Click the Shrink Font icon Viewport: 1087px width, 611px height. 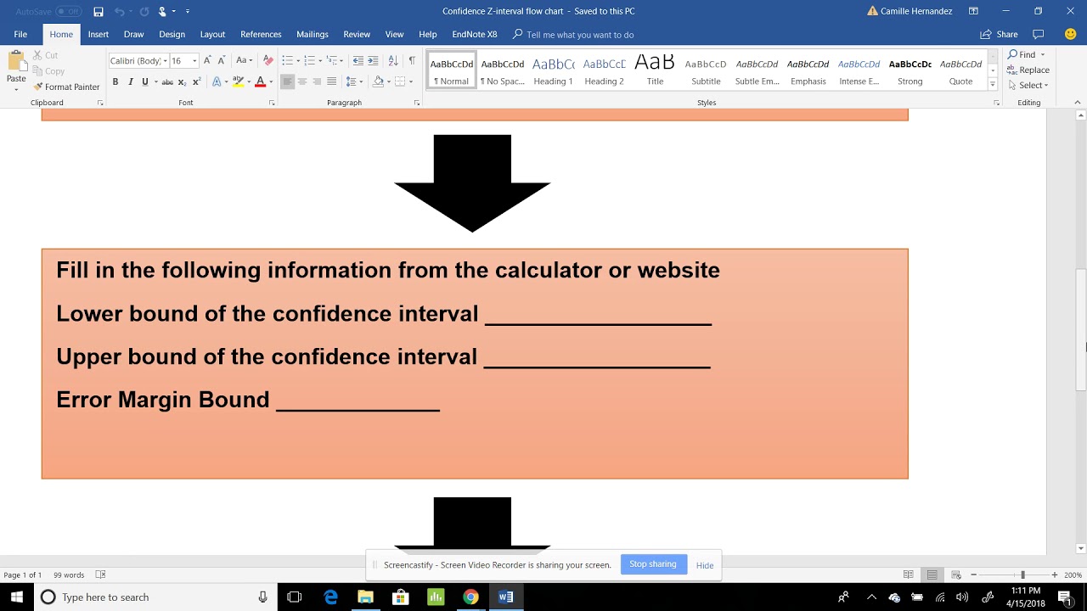point(222,60)
